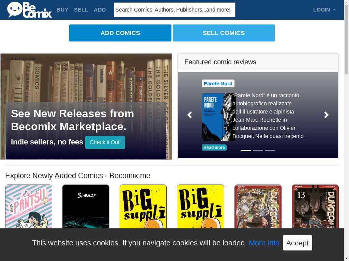Open the BUY menu item

(62, 10)
